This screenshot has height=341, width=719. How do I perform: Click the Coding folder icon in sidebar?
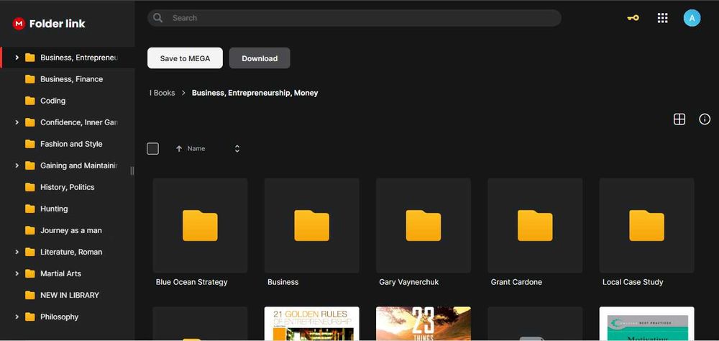tap(29, 101)
